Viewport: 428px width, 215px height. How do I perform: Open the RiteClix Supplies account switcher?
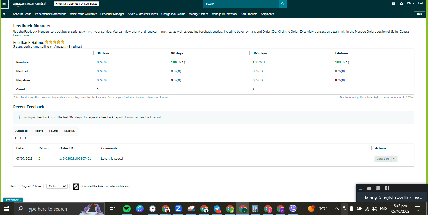point(76,4)
